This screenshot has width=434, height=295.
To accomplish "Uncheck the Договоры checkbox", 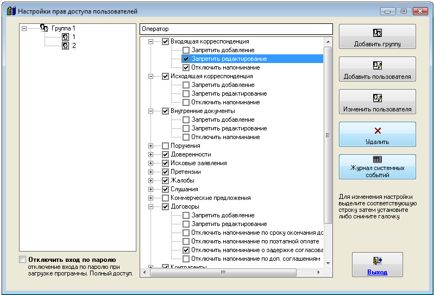I will click(166, 206).
